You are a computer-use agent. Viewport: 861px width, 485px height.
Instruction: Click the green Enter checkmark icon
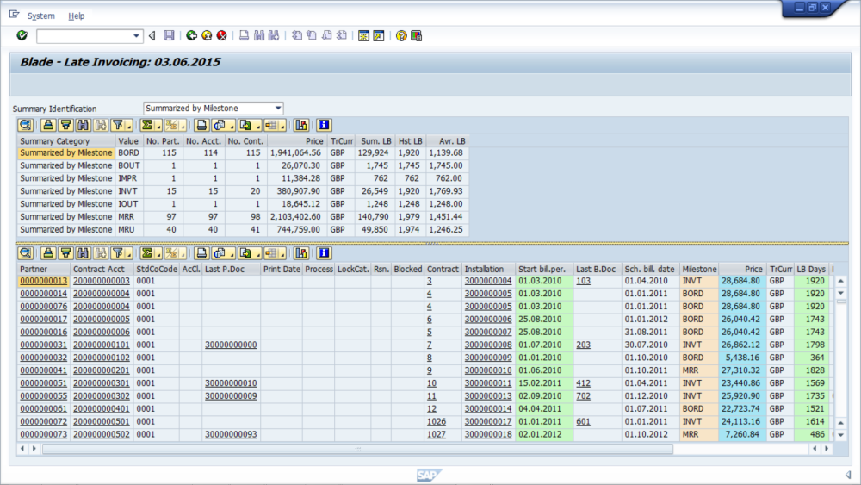coord(22,35)
